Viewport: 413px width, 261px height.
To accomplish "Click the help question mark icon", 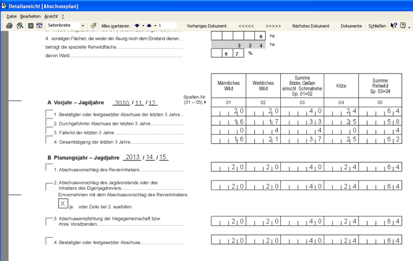I will point(402,26).
